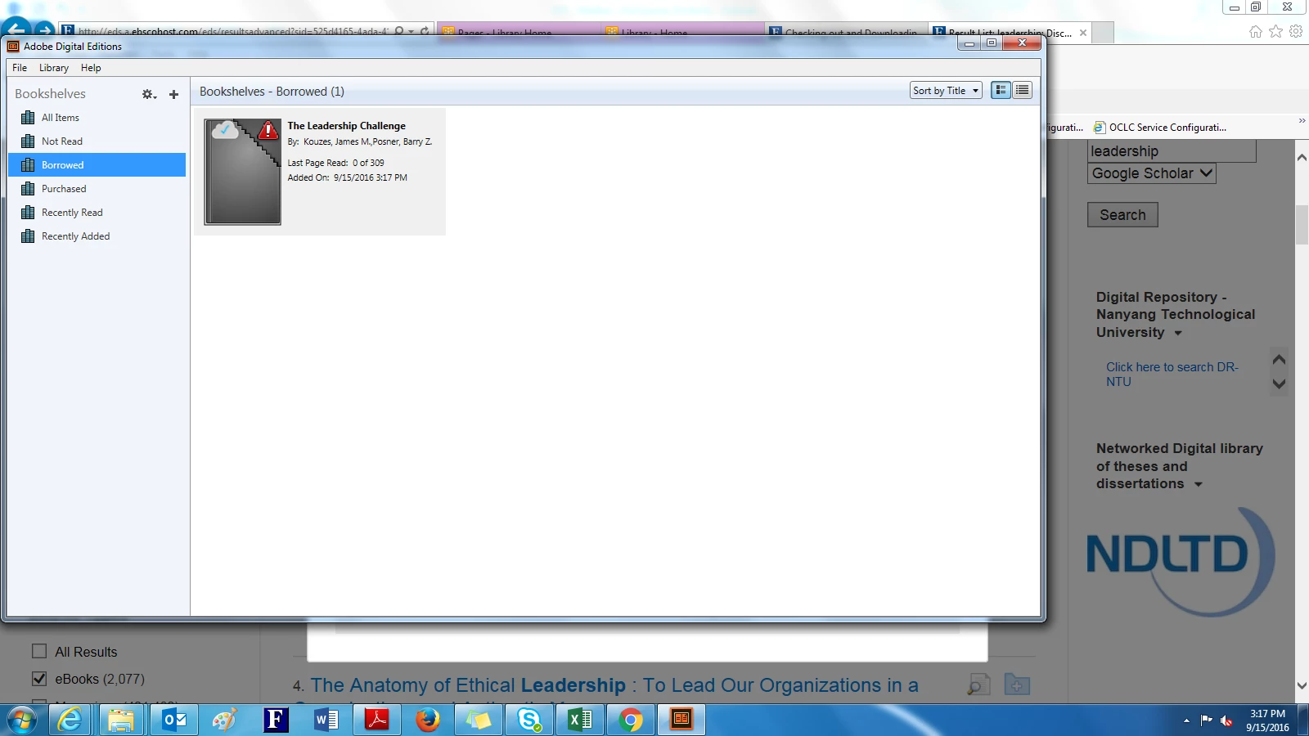Viewport: 1309px width, 736px height.
Task: Switch to Checking out and Downloading browser tab
Action: tap(847, 33)
